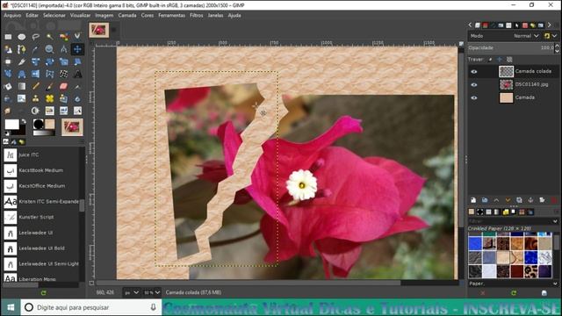This screenshot has height=316, width=562.
Task: Select the Paintbrush tool
Action: coord(49,86)
